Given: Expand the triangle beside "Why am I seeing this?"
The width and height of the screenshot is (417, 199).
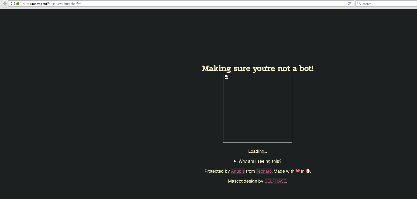Looking at the screenshot, I should coord(235,161).
